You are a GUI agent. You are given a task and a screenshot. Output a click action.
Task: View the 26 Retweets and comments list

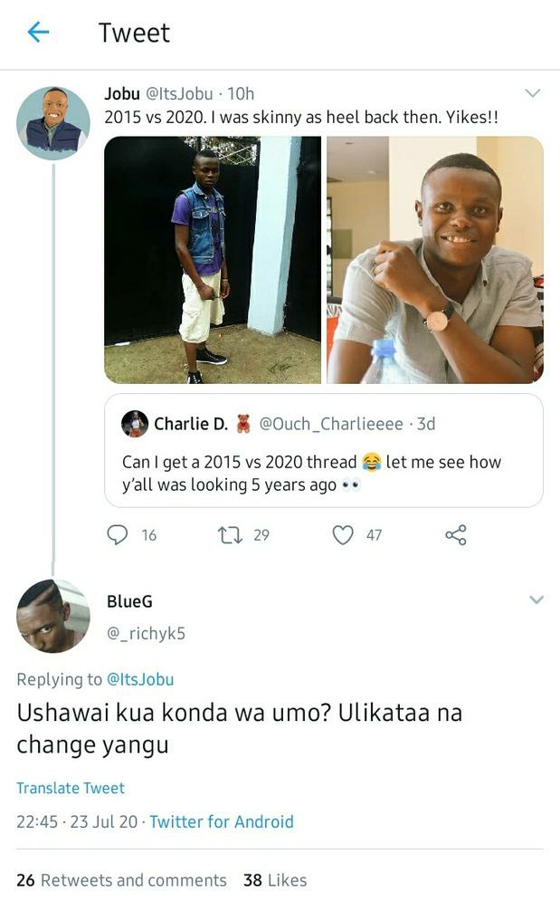click(121, 880)
